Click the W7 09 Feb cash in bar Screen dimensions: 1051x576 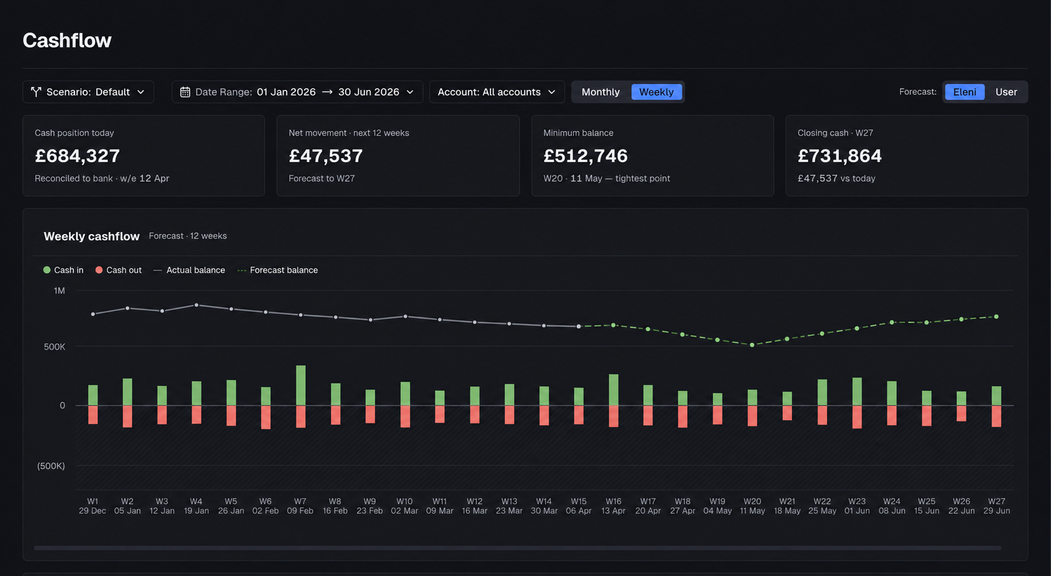pyautogui.click(x=300, y=386)
